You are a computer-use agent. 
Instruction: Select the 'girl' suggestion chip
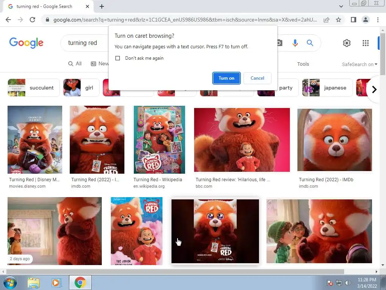[x=81, y=88]
